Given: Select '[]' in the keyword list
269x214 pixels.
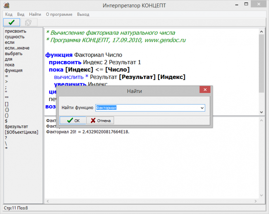Looking at the screenshot, I should [x=6, y=104].
